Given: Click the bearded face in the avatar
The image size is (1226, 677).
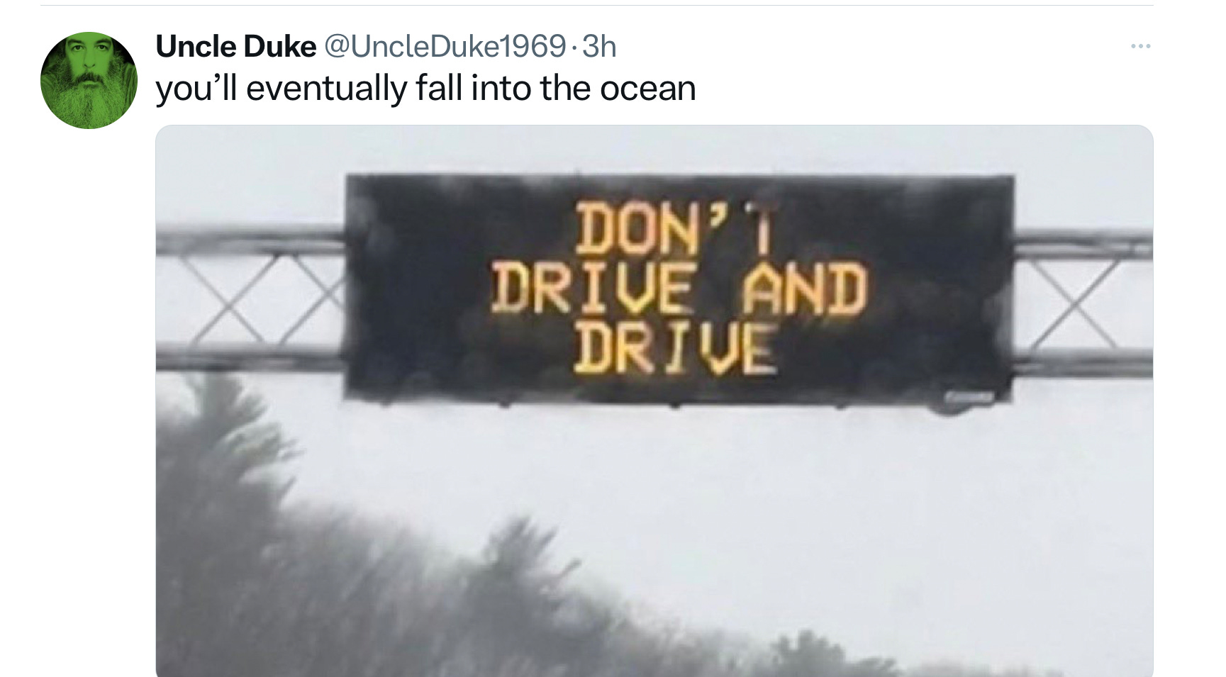Looking at the screenshot, I should pos(89,78).
